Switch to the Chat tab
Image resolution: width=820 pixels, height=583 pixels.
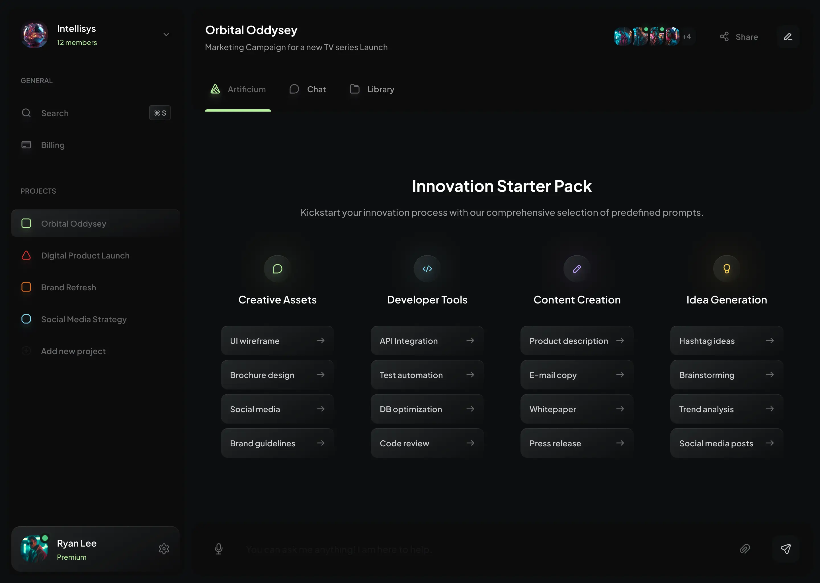pyautogui.click(x=308, y=89)
